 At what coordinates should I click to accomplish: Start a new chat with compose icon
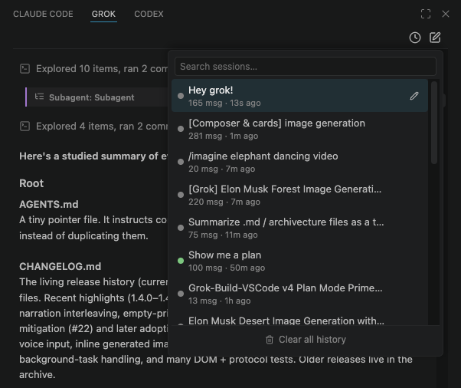[x=435, y=38]
